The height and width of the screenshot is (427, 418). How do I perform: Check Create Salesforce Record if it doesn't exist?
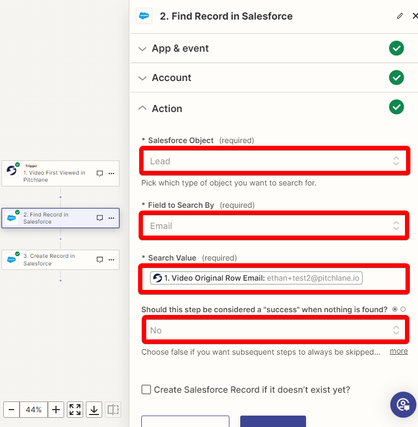coord(146,389)
